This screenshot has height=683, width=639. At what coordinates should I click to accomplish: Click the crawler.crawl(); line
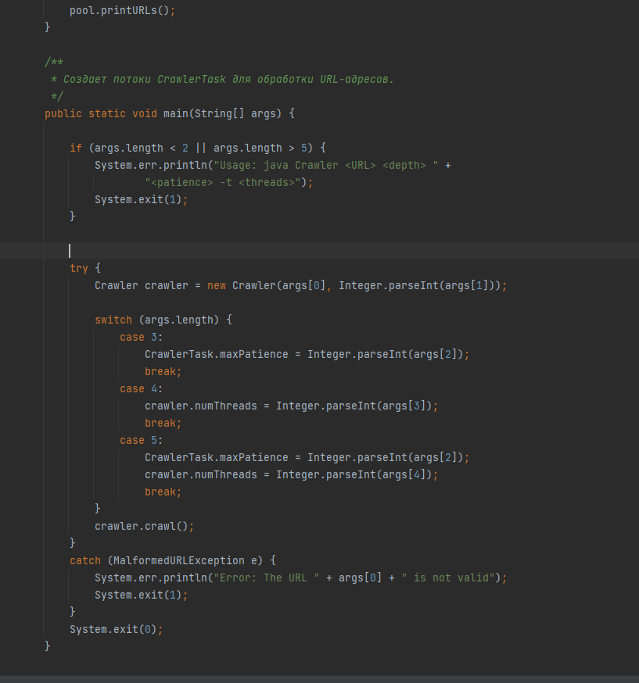point(144,527)
